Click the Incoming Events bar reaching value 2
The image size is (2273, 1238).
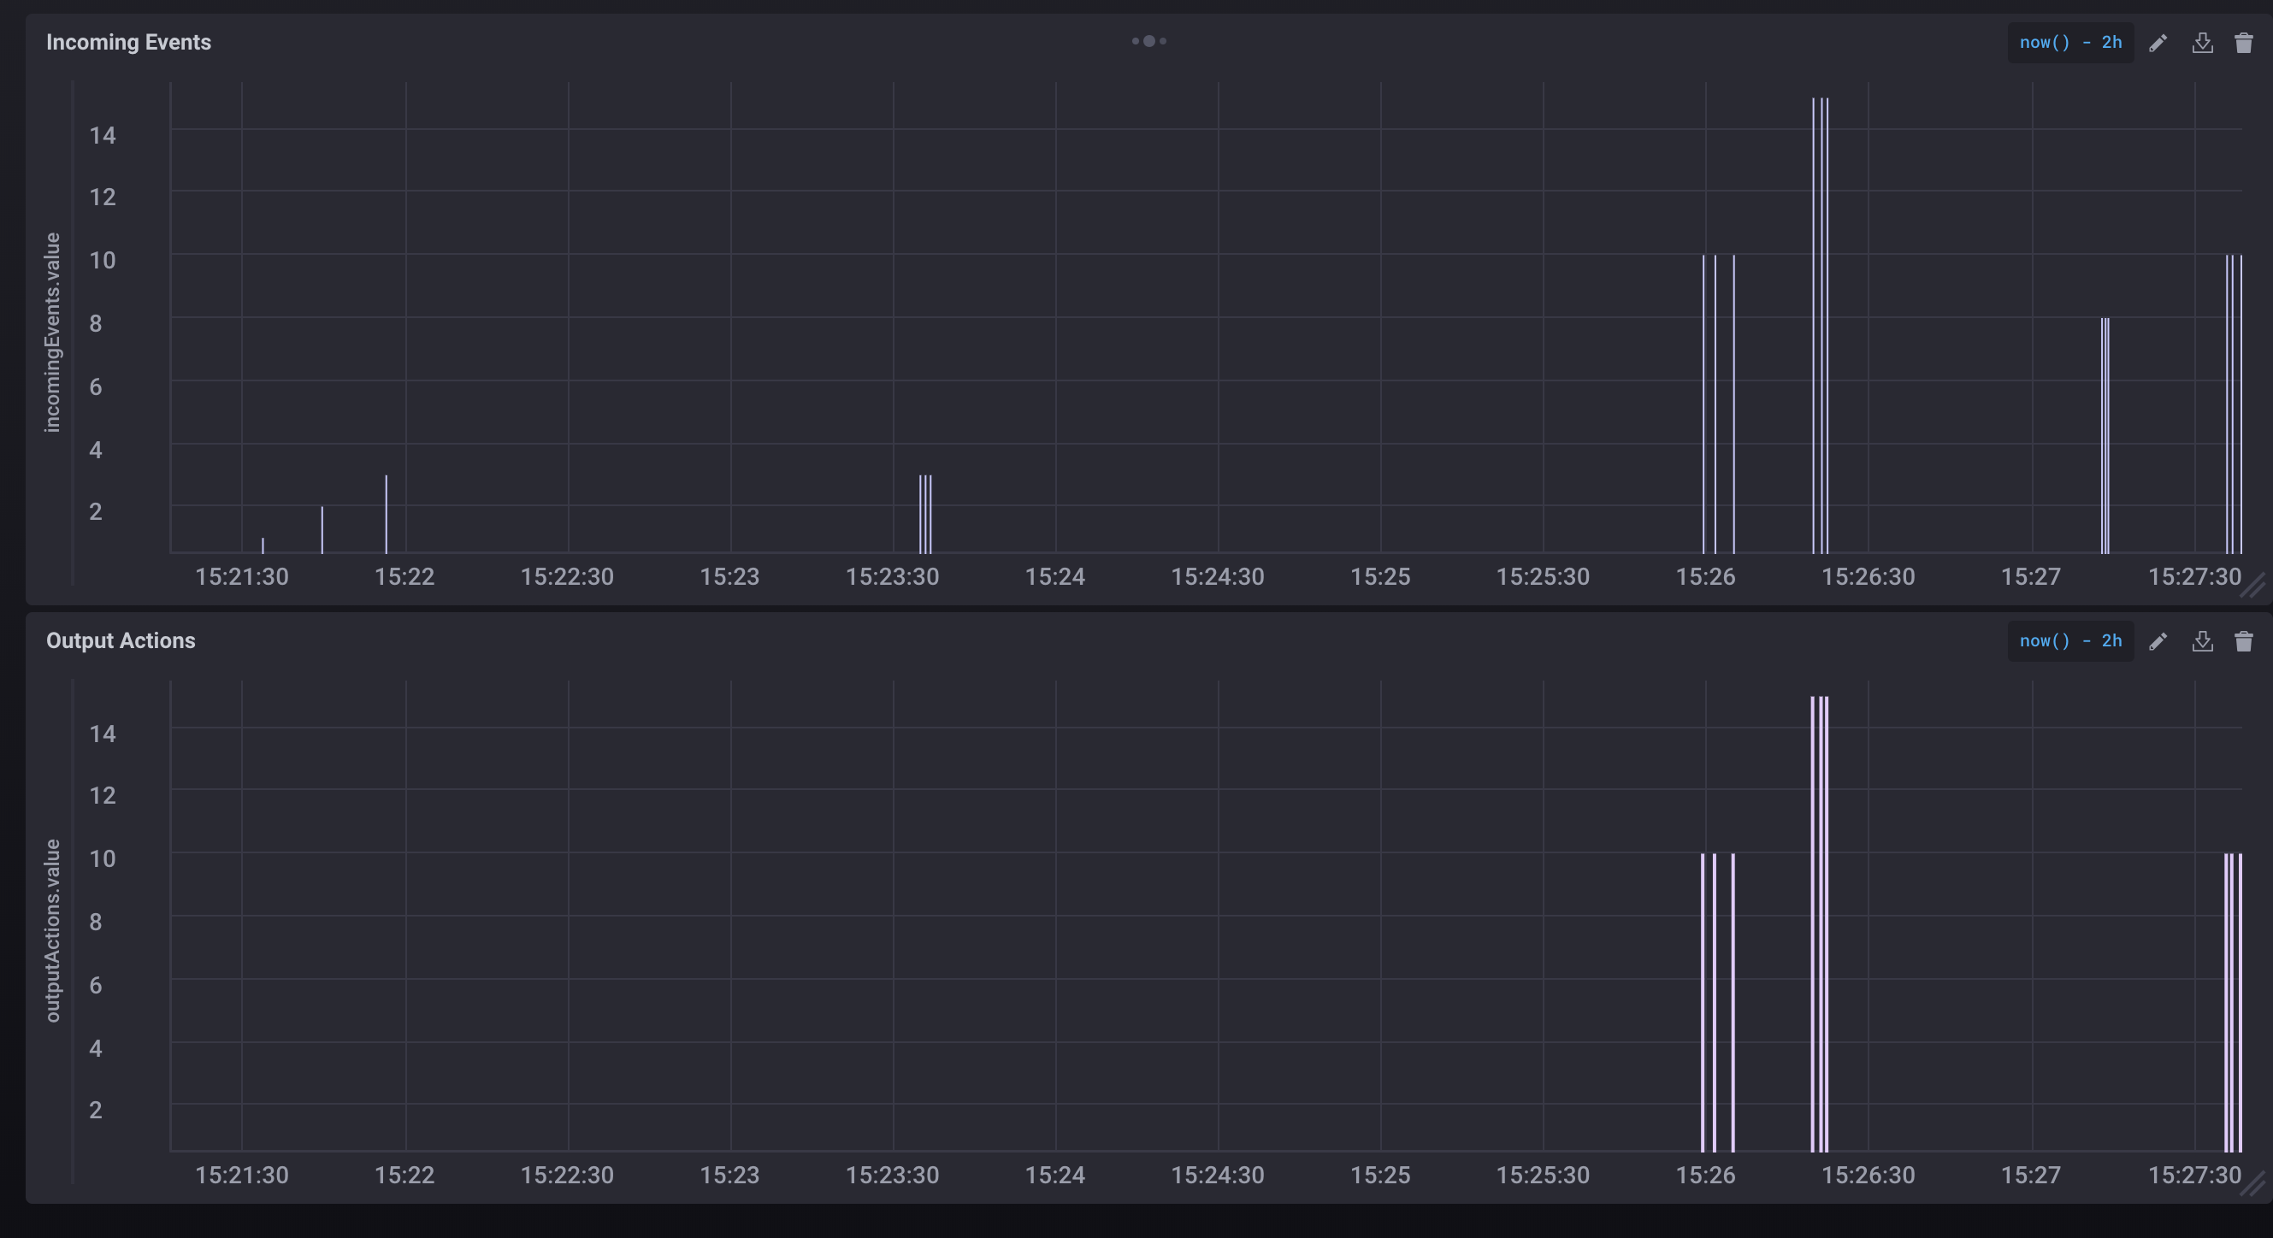[x=322, y=529]
